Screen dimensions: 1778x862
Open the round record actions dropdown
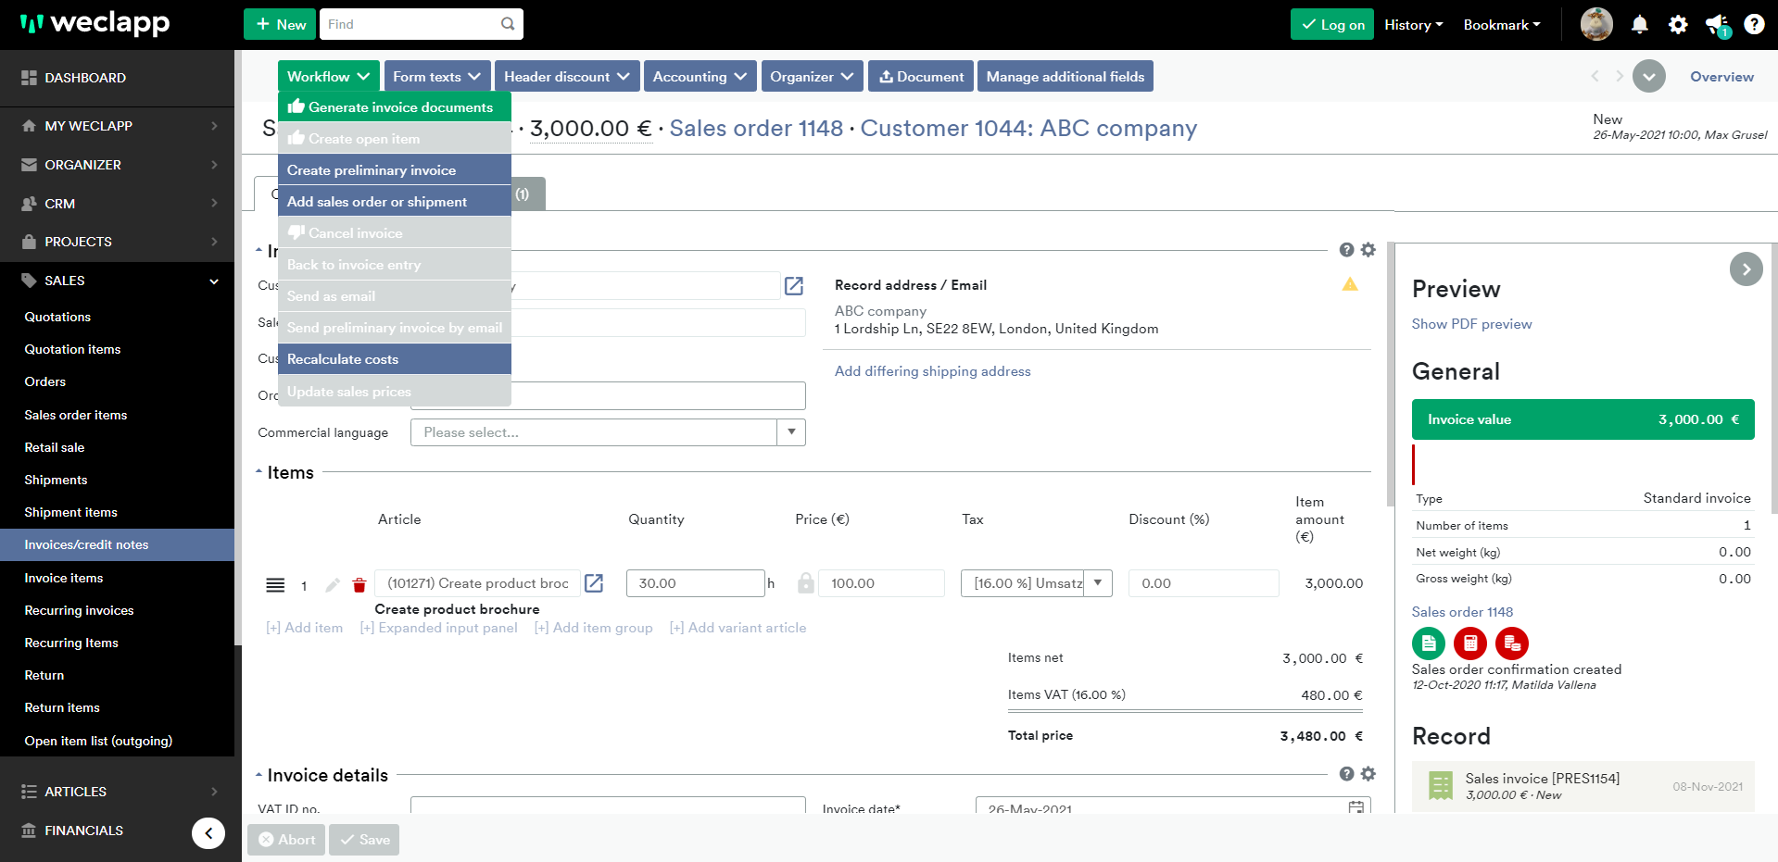1649,76
